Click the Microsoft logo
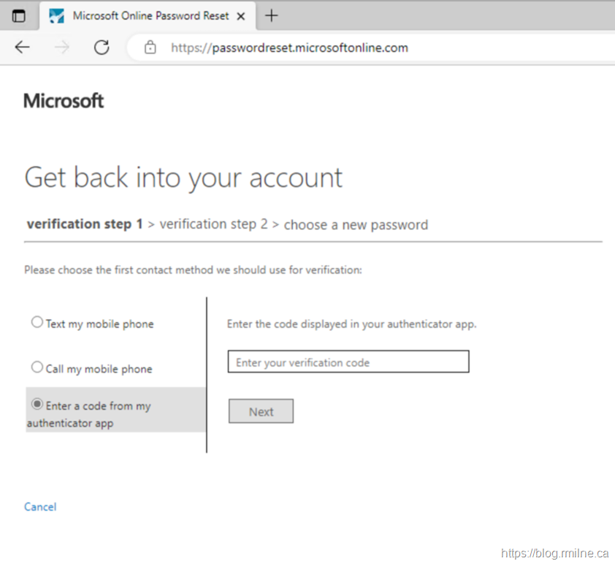The image size is (615, 561). point(64,101)
